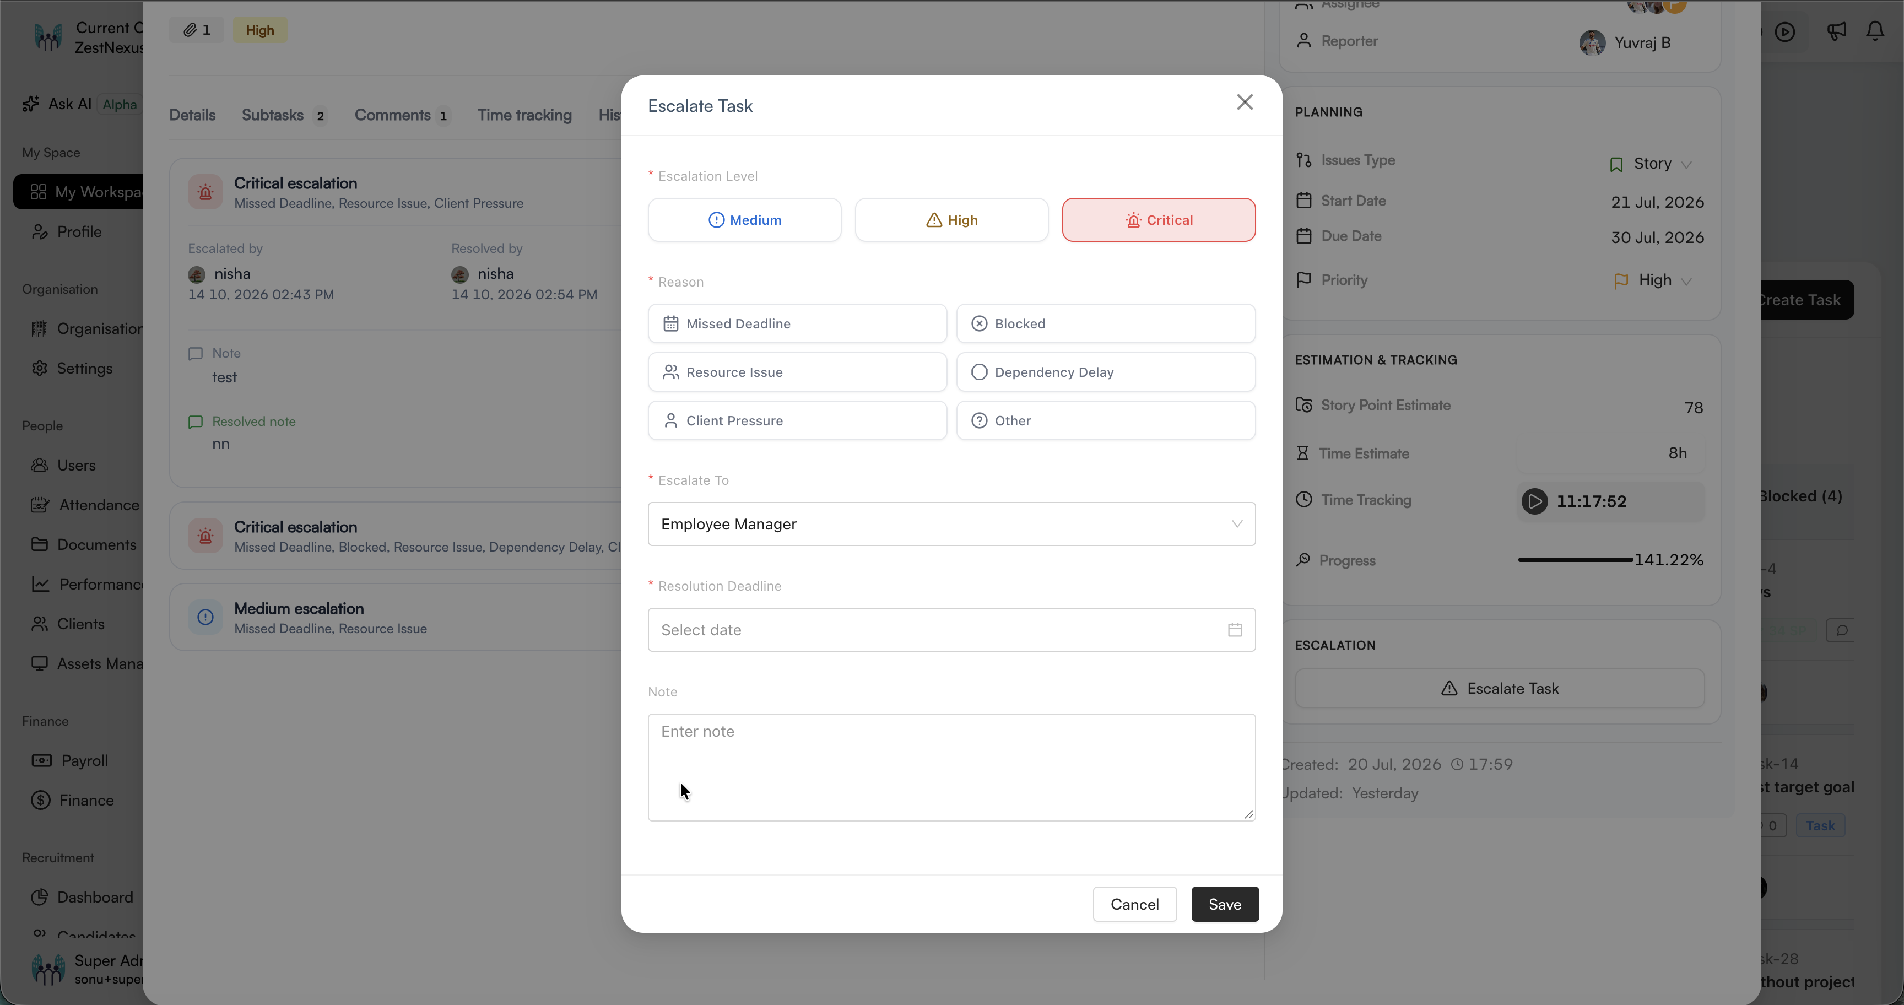The image size is (1904, 1005).
Task: Toggle Blocked reason
Action: 1106,323
